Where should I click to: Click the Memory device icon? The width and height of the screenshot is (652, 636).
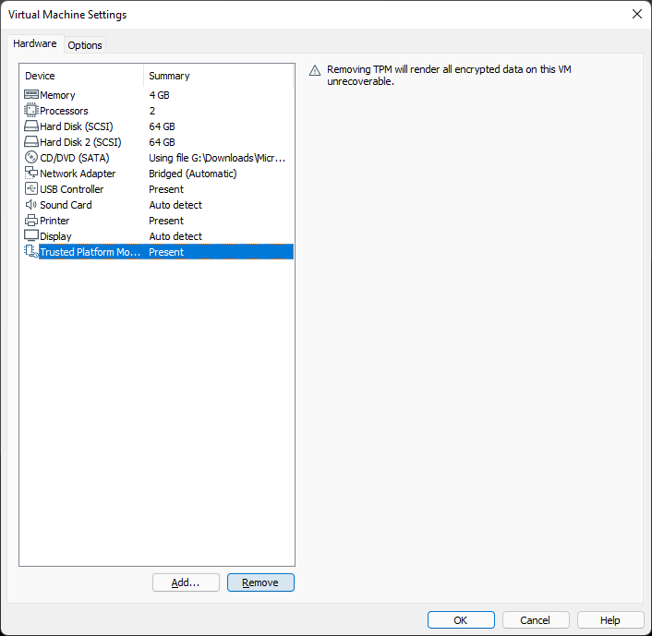tap(31, 95)
